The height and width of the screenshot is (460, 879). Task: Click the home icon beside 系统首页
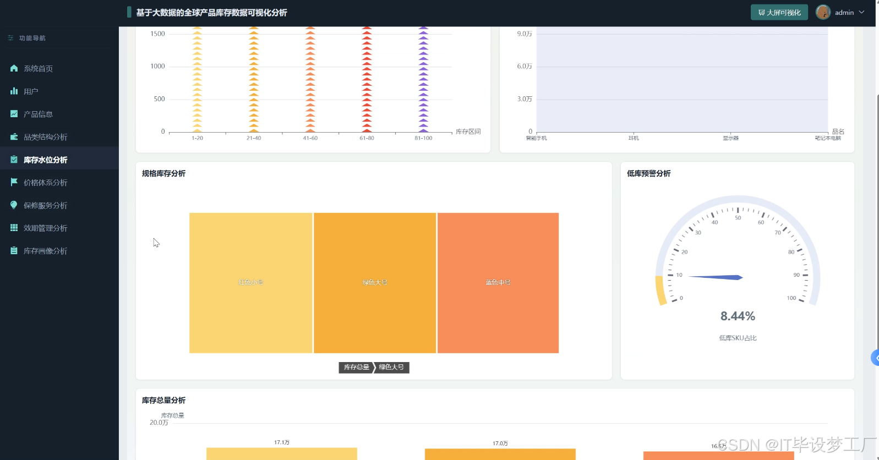pos(14,68)
